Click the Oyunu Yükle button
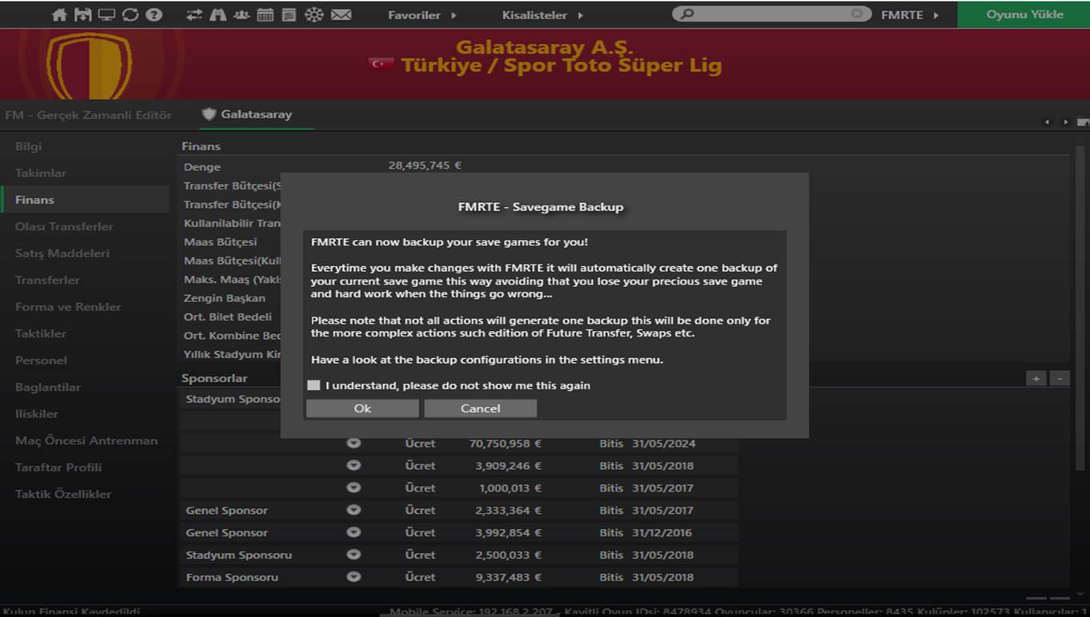This screenshot has width=1090, height=617. (1024, 14)
